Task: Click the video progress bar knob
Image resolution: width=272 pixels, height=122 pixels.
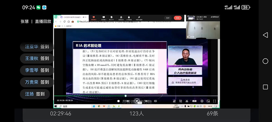Action: coord(125,96)
